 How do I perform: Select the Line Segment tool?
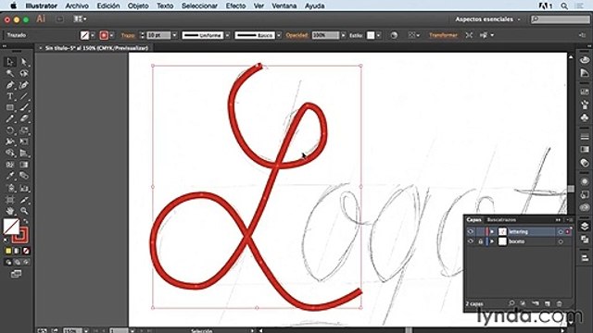(24, 96)
